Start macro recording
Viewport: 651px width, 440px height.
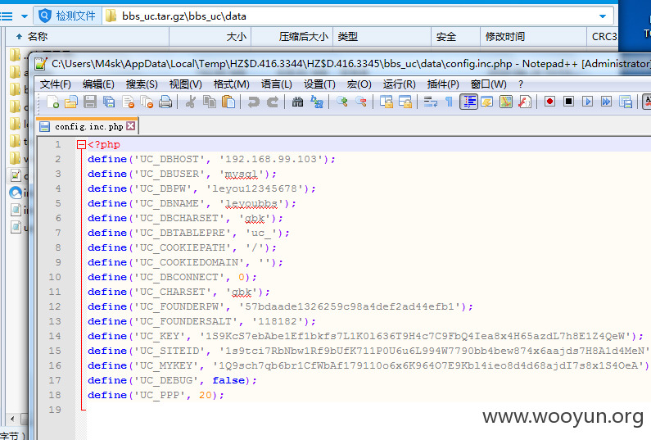[x=549, y=102]
